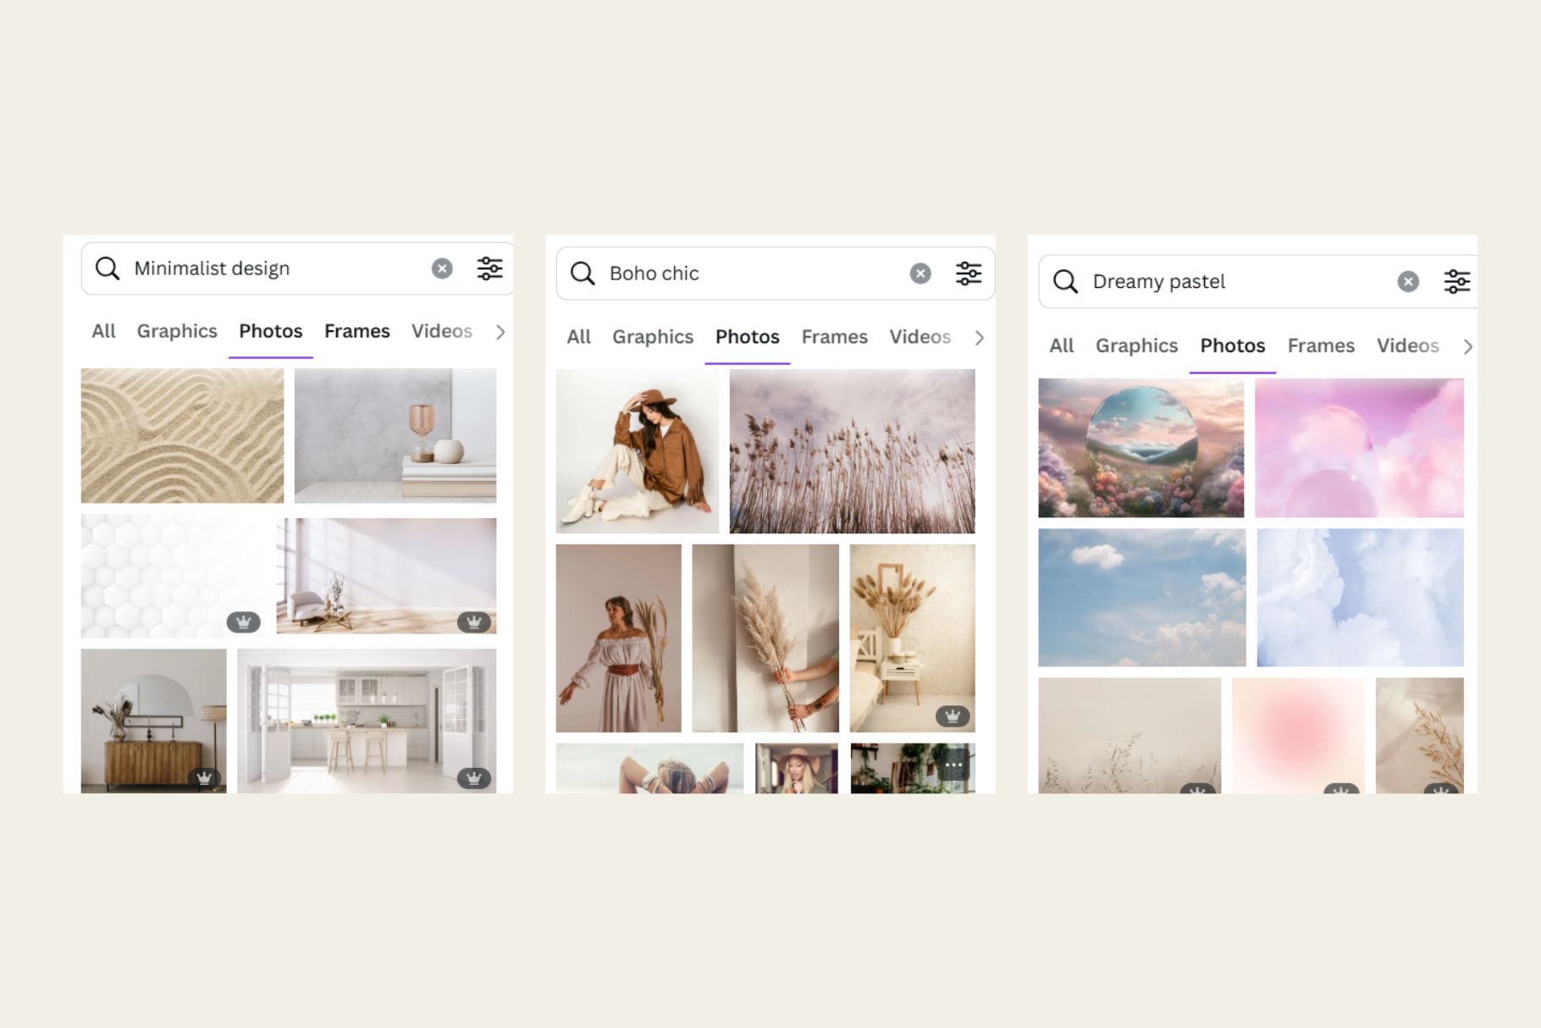Select the glass sphere floral landscape photo
Viewport: 1541px width, 1028px height.
pyautogui.click(x=1141, y=448)
